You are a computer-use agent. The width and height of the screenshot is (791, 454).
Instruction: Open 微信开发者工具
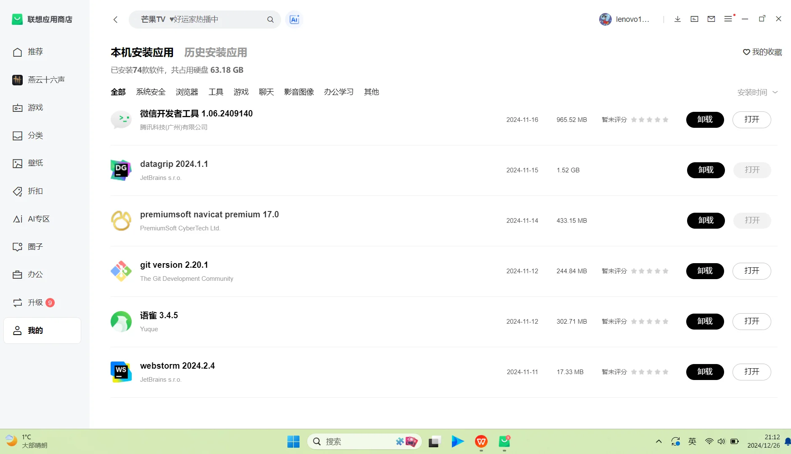752,120
